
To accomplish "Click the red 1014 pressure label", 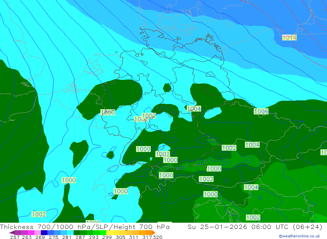I will point(289,37).
